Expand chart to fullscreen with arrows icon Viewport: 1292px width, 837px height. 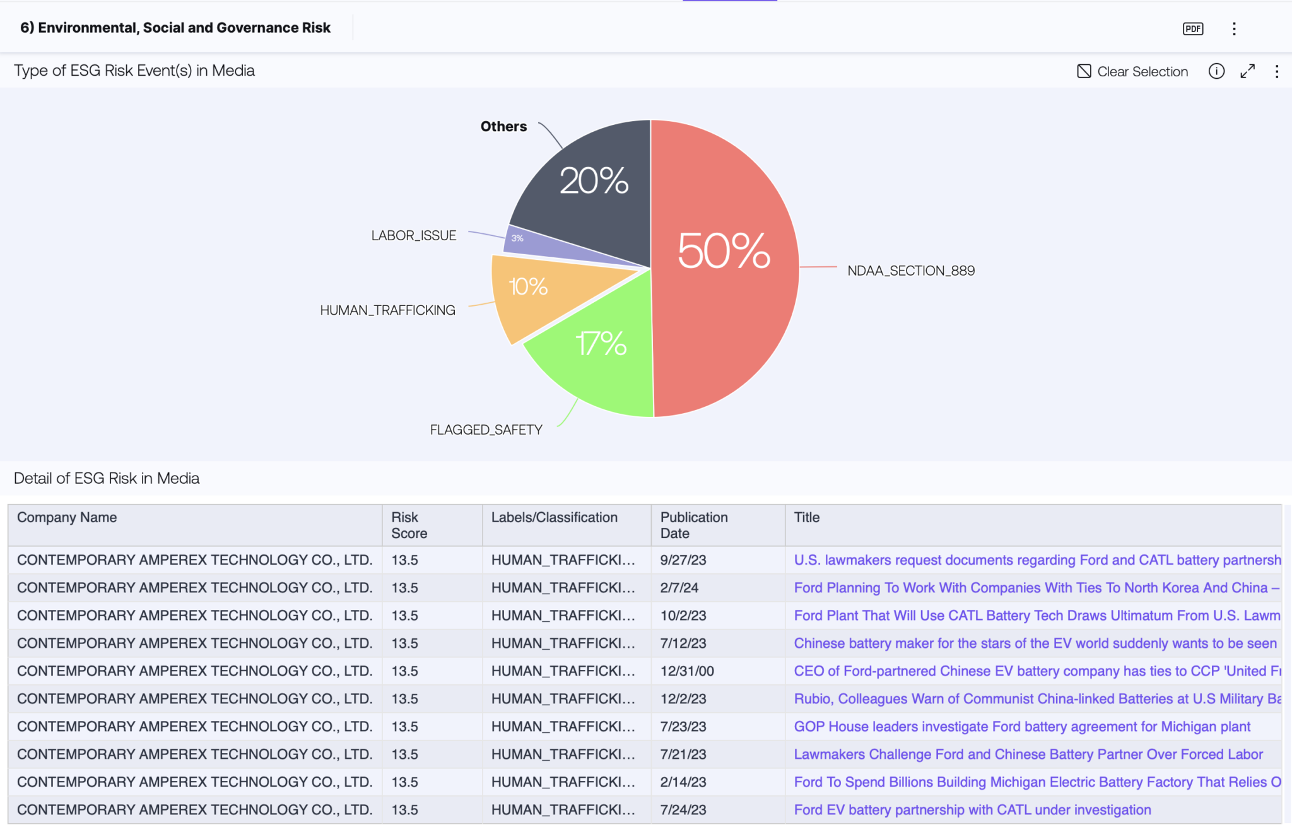tap(1247, 71)
